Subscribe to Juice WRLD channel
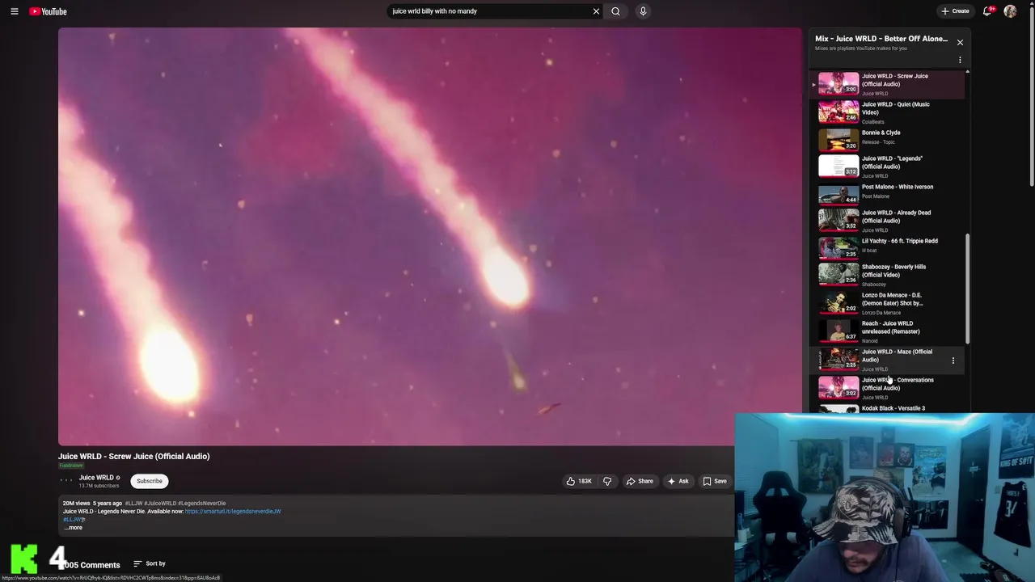This screenshot has width=1035, height=582. pos(150,481)
